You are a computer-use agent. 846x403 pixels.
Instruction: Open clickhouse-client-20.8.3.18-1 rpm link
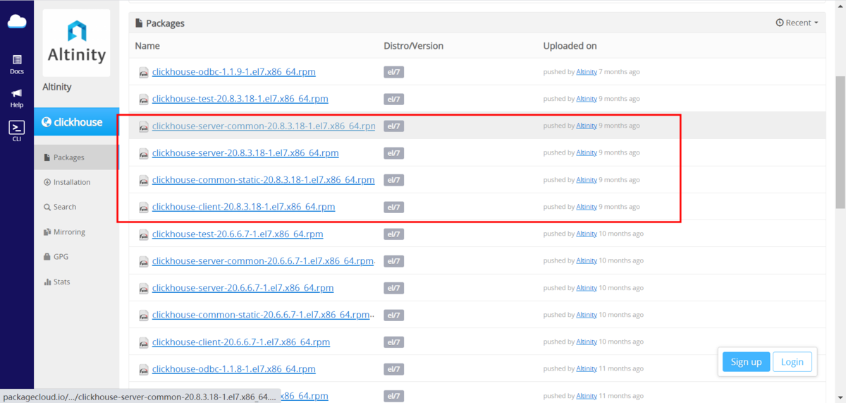click(244, 207)
